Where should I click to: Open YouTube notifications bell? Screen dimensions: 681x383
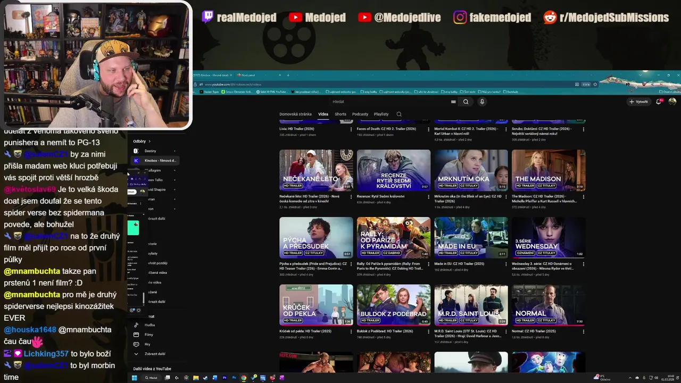tap(659, 102)
